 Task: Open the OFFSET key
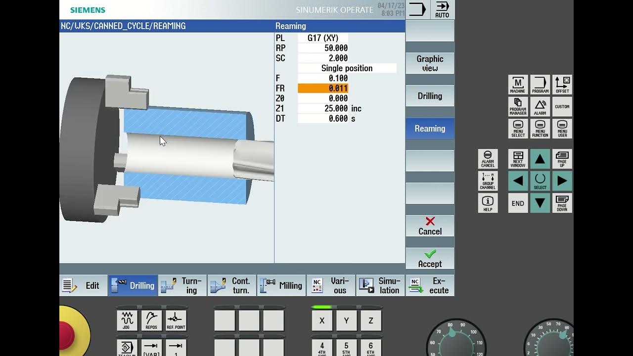(562, 85)
